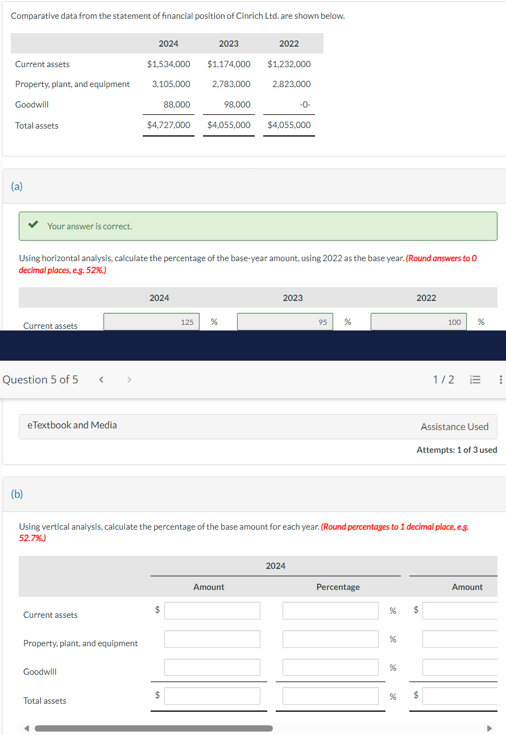Click the '(b)' section header
This screenshot has width=506, height=735.
[x=17, y=494]
